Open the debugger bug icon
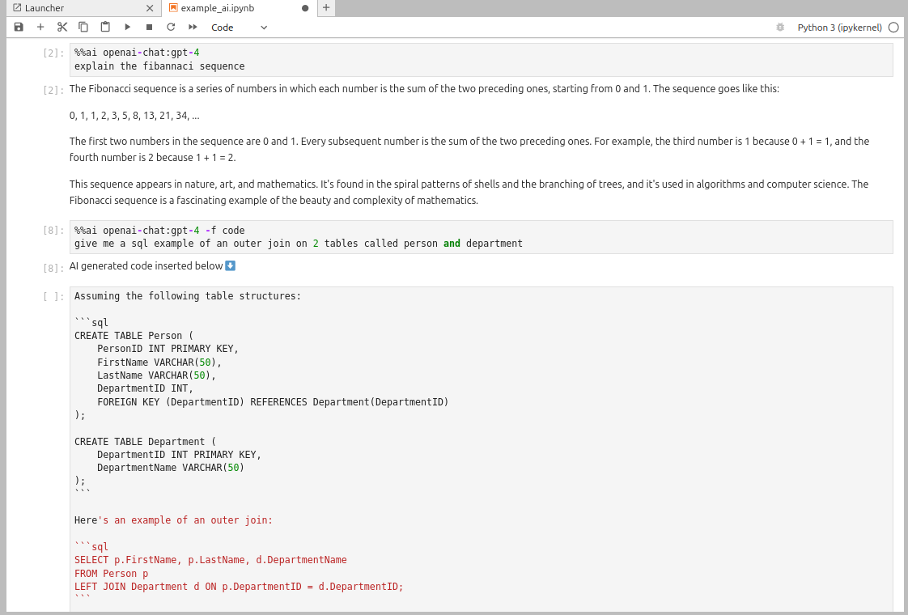908x615 pixels. pyautogui.click(x=780, y=28)
